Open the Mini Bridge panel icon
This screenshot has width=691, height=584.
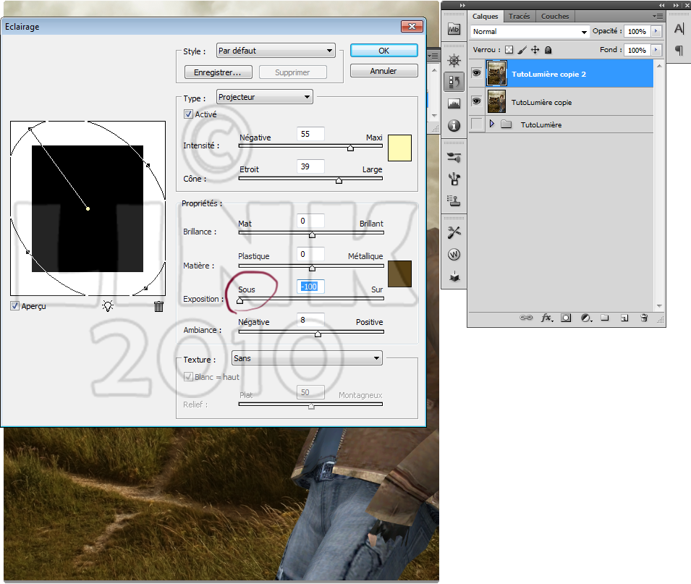(x=454, y=30)
